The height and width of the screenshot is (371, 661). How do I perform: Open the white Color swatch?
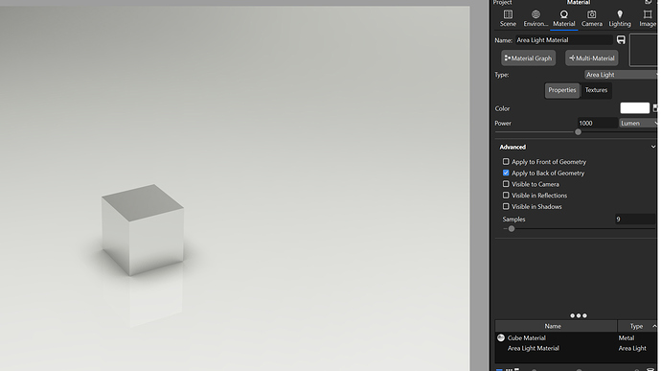[634, 108]
